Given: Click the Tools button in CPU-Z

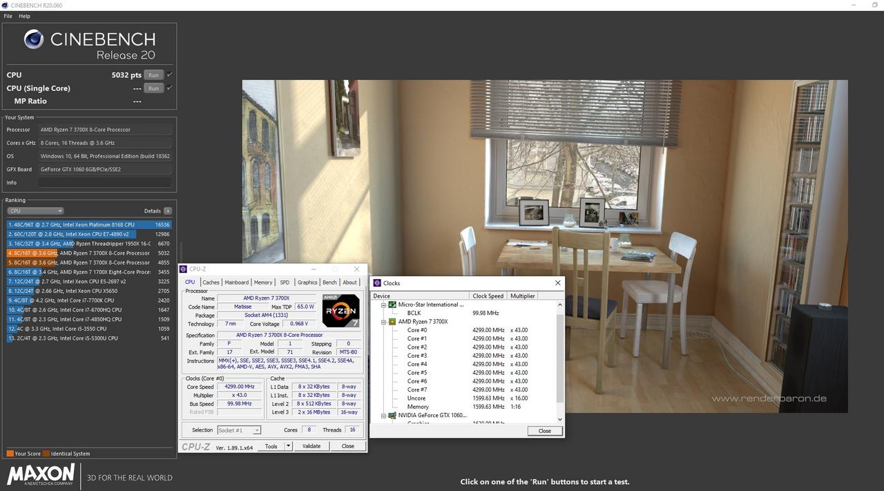Looking at the screenshot, I should click(271, 446).
